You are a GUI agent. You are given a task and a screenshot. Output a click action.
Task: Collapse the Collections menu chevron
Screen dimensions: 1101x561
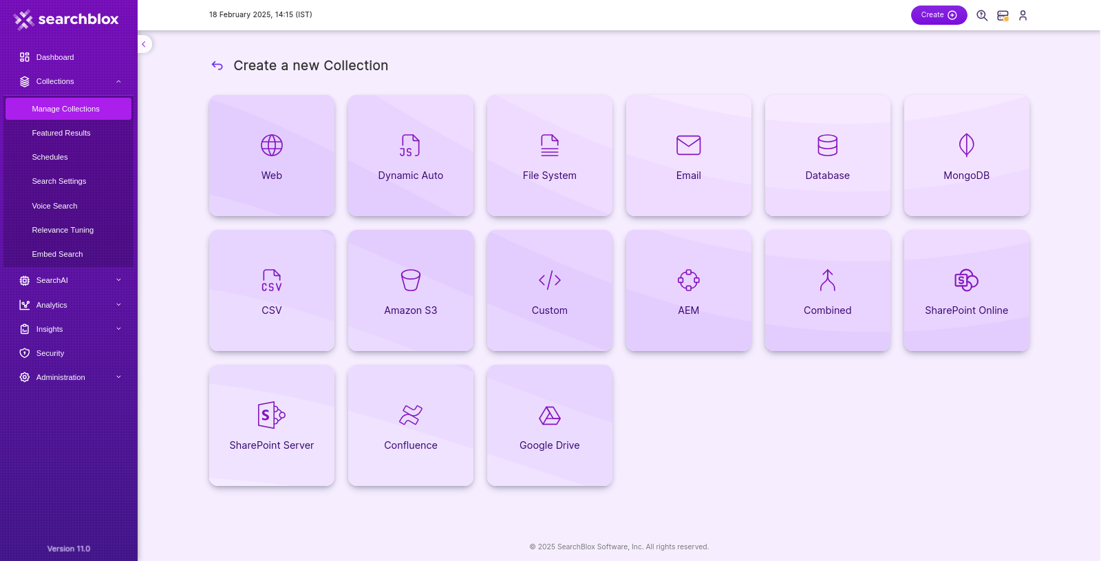(118, 81)
